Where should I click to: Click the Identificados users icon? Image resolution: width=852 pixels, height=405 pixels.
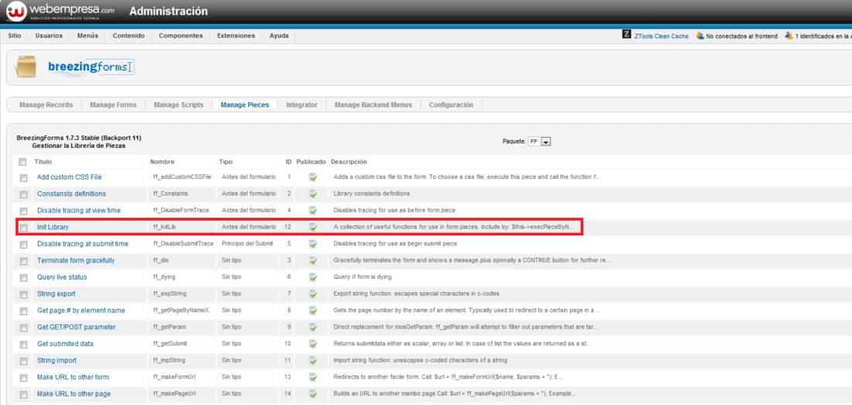[x=789, y=36]
